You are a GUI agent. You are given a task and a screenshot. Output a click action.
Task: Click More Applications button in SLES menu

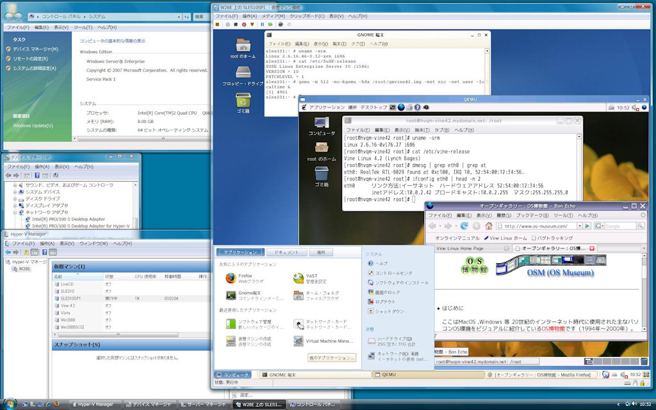pos(332,358)
